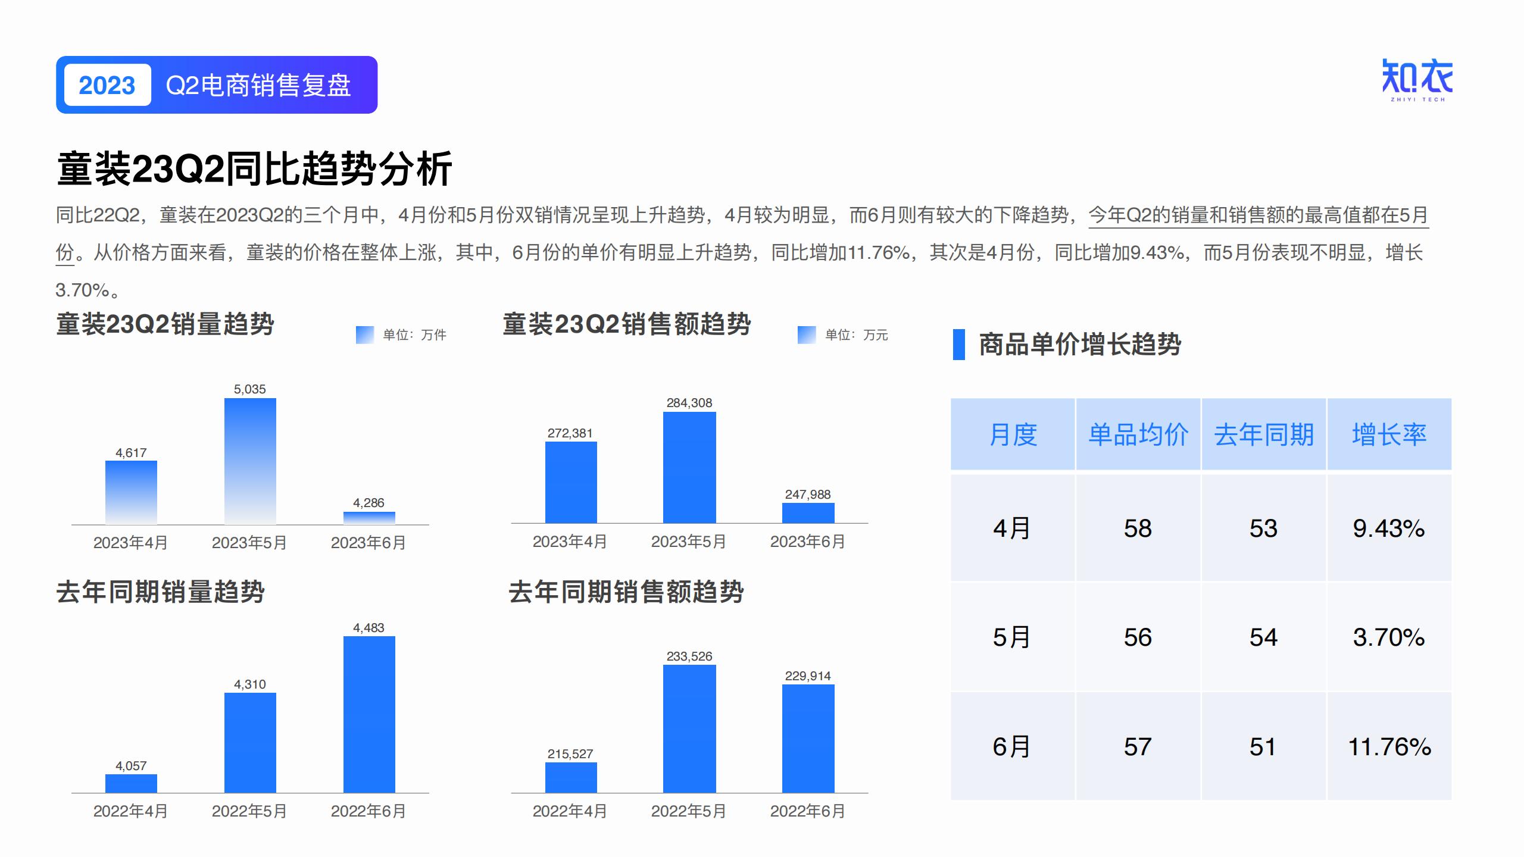Click the 万元 unit legend swatch
The height and width of the screenshot is (857, 1524).
click(806, 335)
